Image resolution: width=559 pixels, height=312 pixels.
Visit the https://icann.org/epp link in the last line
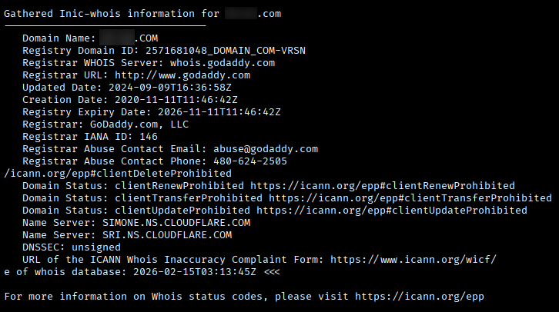[423, 297]
